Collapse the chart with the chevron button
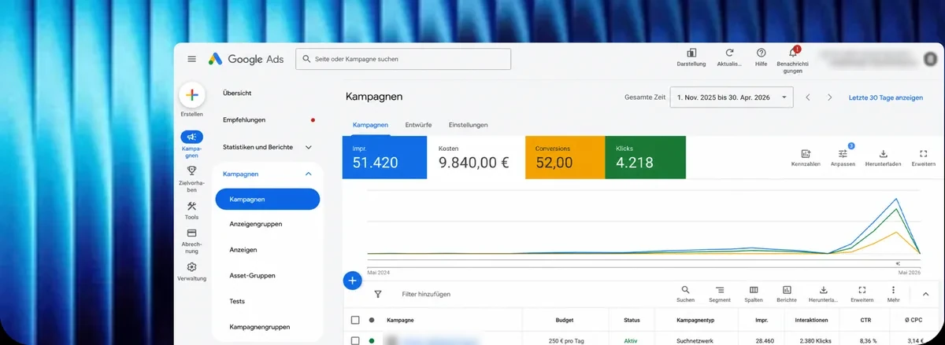 point(925,294)
